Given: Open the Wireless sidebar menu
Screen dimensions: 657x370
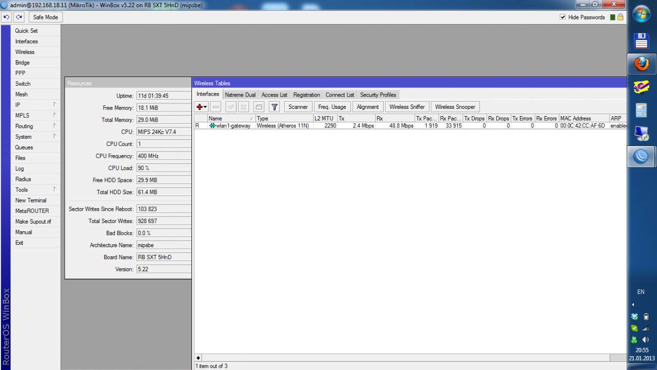Looking at the screenshot, I should coord(25,52).
